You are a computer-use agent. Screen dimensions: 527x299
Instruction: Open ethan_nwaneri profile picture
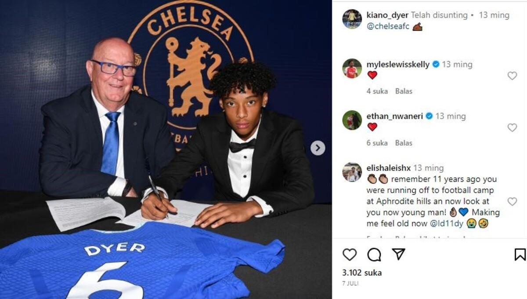(x=352, y=120)
